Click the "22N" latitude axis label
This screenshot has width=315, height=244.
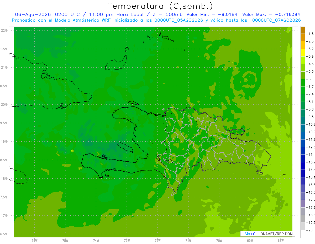click(x=4, y=31)
